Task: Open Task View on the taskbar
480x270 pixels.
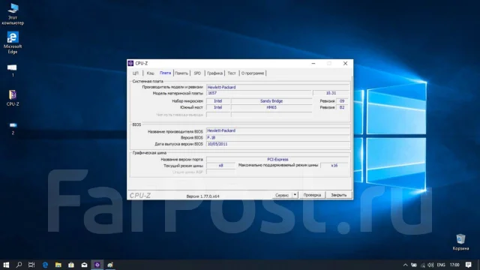Action: tap(31, 265)
